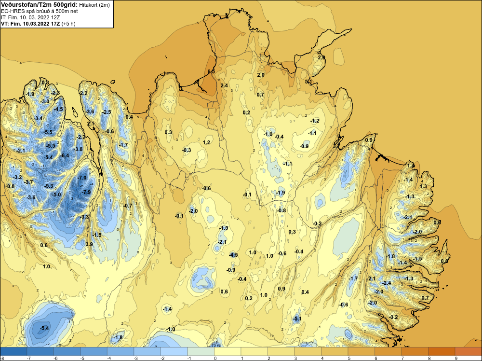The image size is (482, 361).
Task: Click the -5.0 temperature value
Action: 56,194
